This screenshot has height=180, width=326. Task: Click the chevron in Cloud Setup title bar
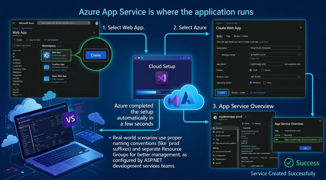[181, 58]
